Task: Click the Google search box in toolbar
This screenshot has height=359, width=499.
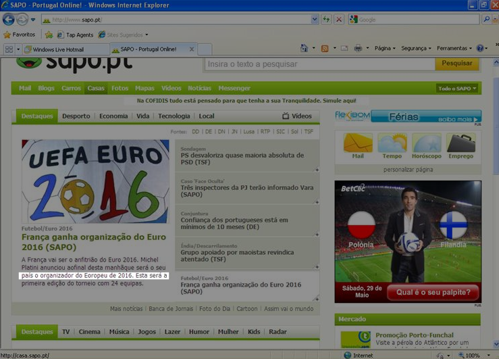Action: [414, 20]
